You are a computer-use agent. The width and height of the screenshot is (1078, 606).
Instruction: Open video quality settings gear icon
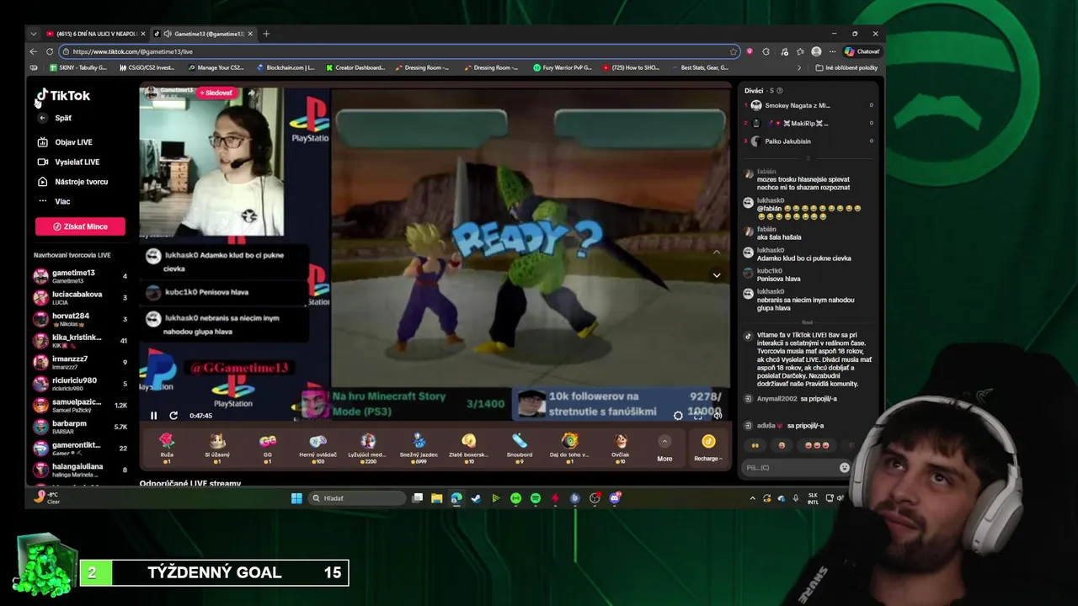[678, 415]
